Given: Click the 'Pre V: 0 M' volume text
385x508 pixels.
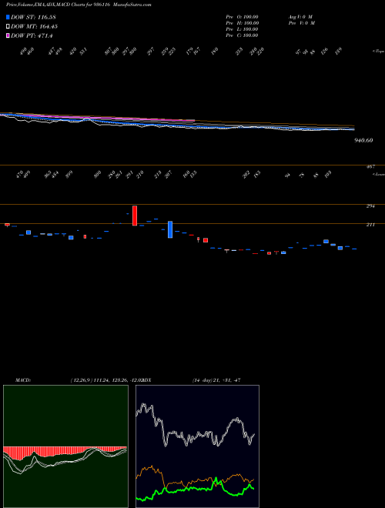Looking at the screenshot, I should [x=301, y=23].
